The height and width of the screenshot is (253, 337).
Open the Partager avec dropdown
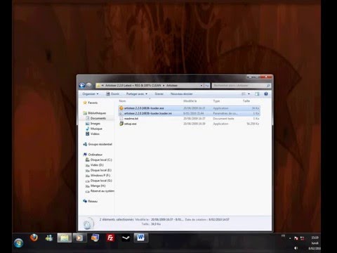(137, 94)
